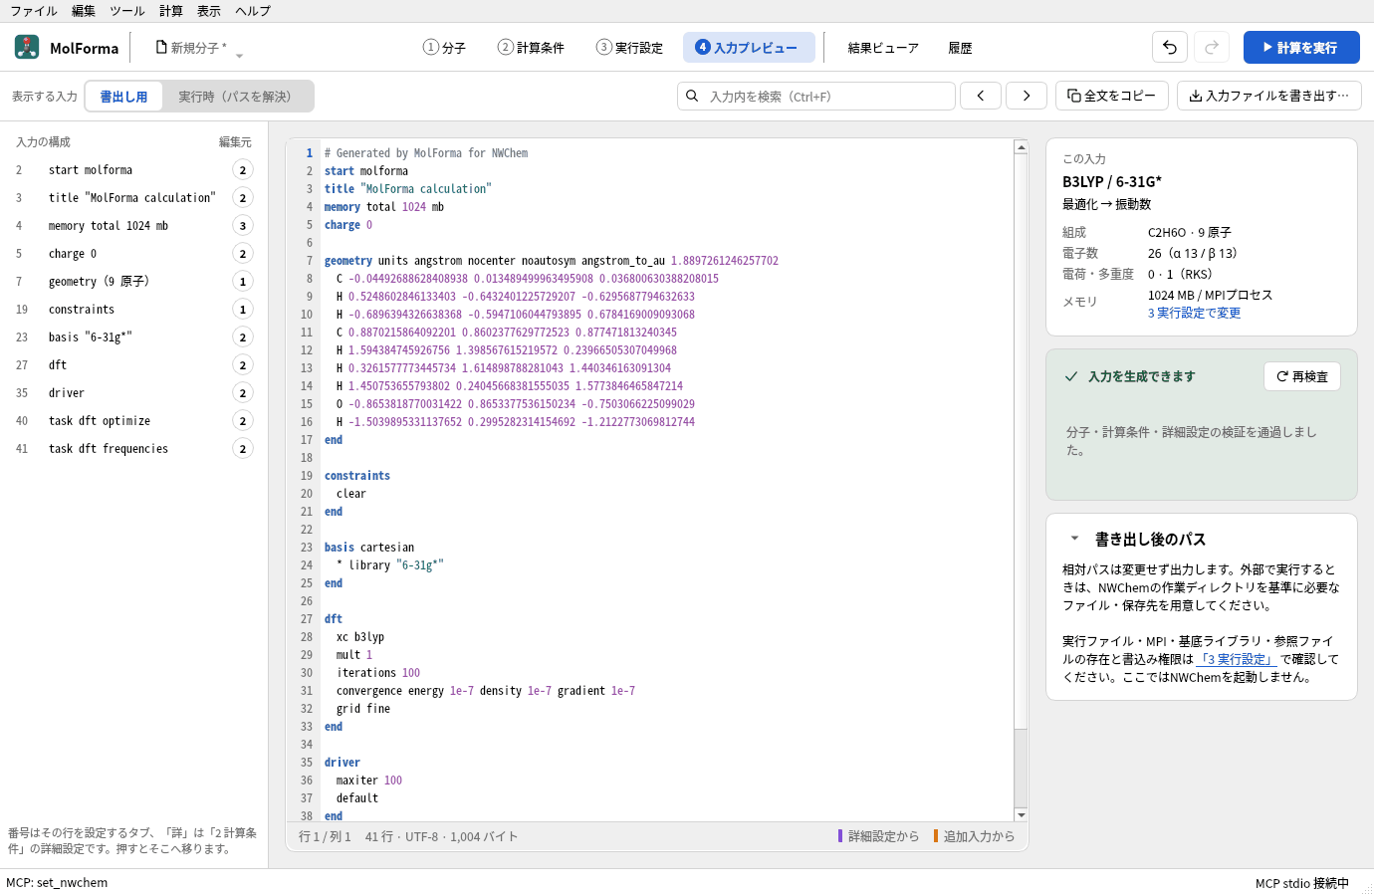
Task: Click the 入力内を検索 search field
Action: pyautogui.click(x=816, y=96)
